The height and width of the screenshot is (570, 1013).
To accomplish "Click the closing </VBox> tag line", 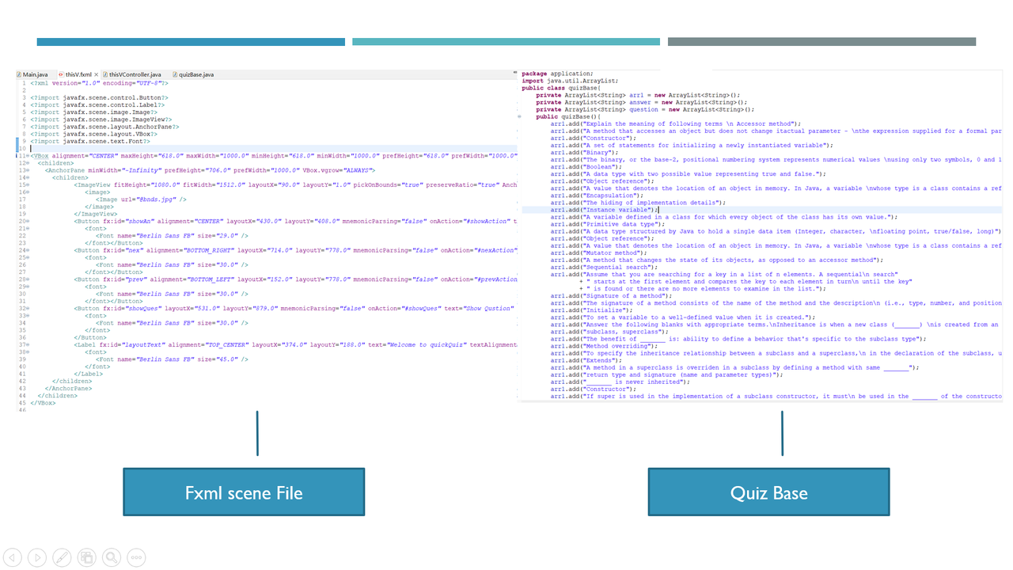I will coord(43,402).
